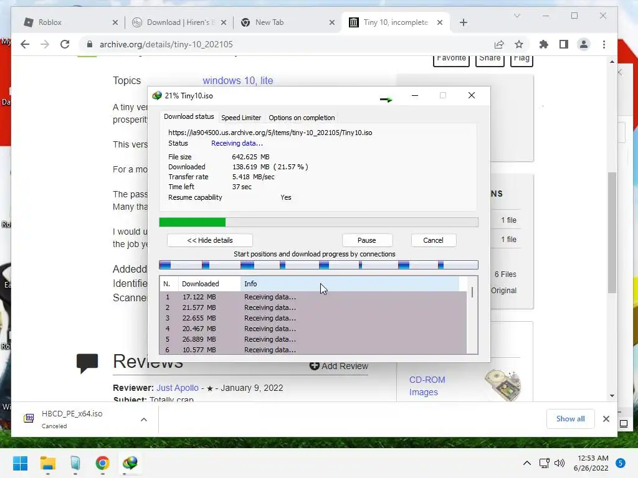Close the Roblox tab
The width and height of the screenshot is (638, 478).
115,23
